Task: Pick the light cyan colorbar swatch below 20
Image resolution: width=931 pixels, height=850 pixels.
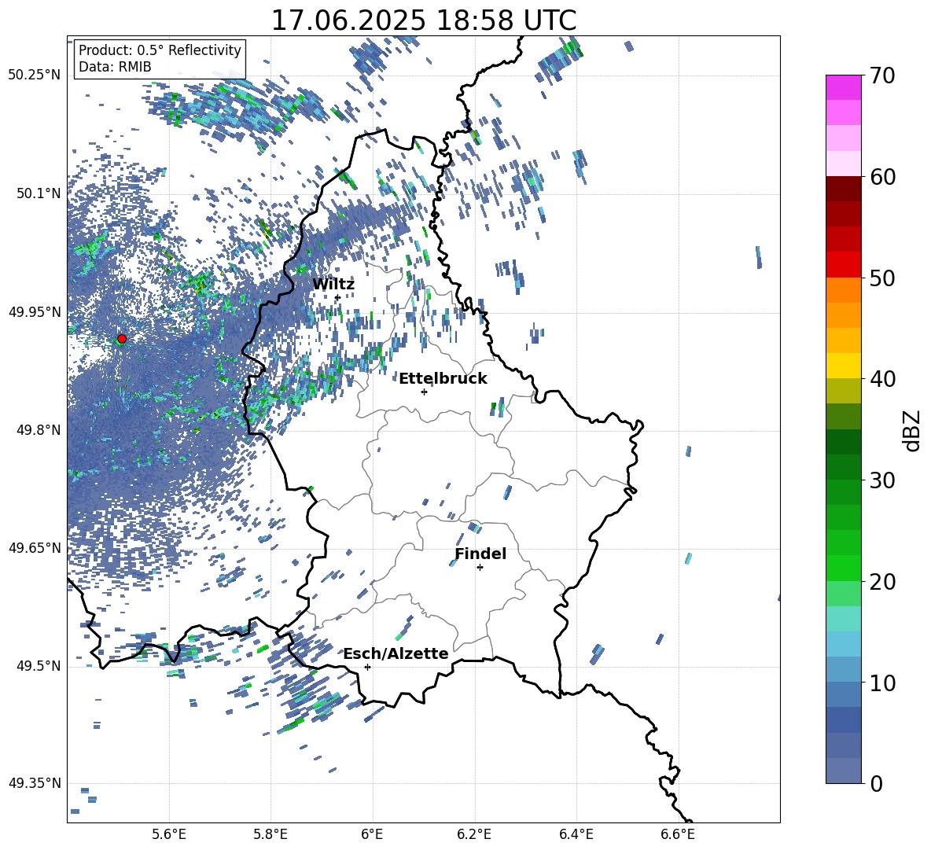Action: pyautogui.click(x=843, y=619)
